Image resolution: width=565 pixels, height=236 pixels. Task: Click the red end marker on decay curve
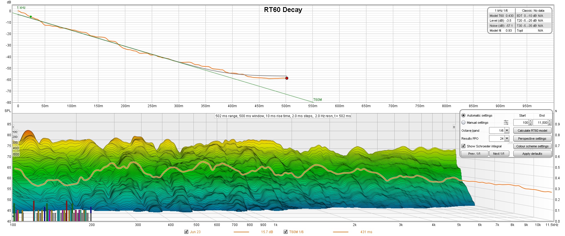coord(287,78)
